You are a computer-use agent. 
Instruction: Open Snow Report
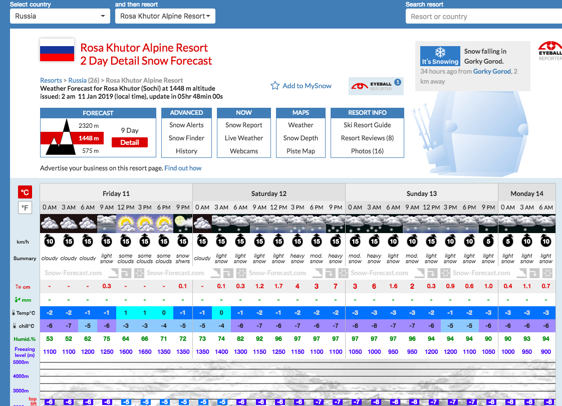click(x=244, y=125)
